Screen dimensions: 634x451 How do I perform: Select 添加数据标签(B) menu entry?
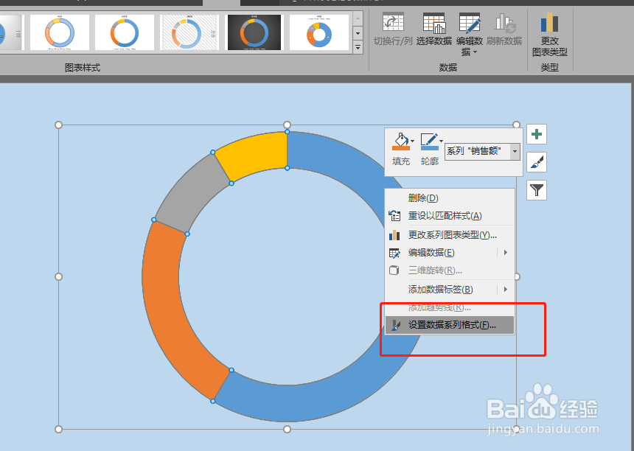[x=449, y=290]
